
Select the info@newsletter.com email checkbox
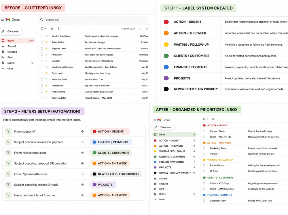[x=42, y=67]
